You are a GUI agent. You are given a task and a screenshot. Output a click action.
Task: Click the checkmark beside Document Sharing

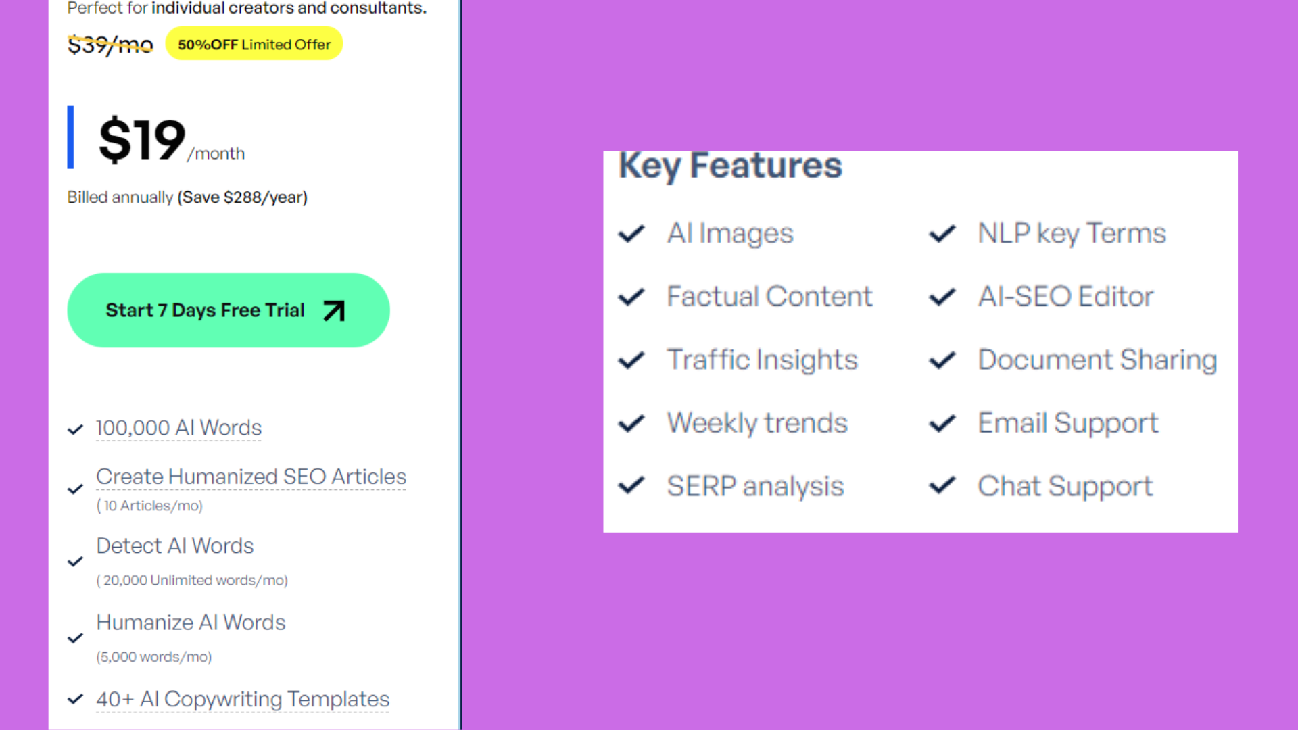[942, 360]
